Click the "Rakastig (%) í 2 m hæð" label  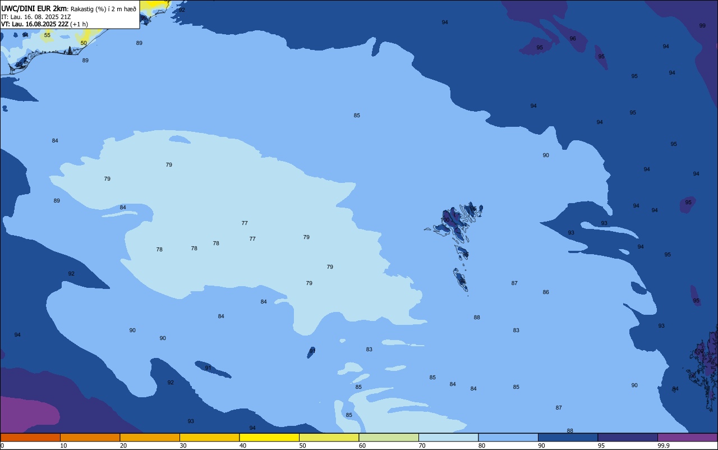coord(103,9)
